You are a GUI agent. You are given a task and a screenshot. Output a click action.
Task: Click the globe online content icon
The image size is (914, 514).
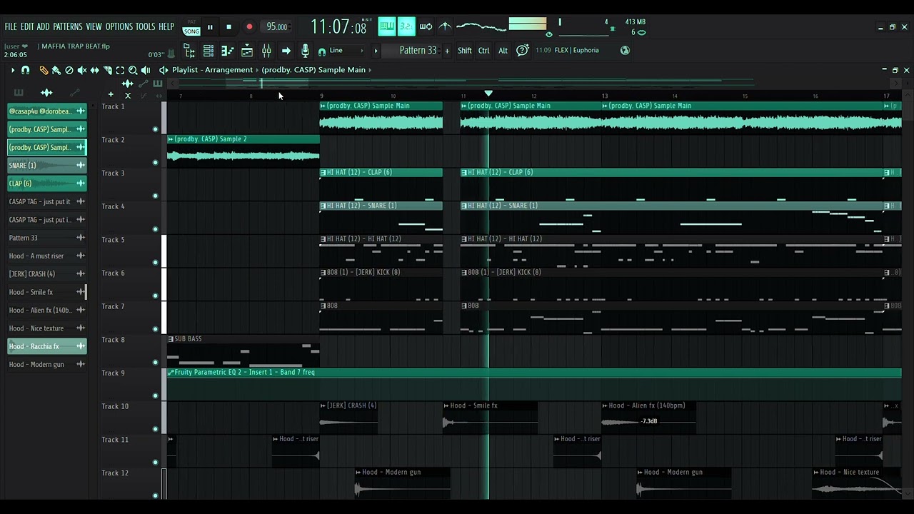(x=625, y=50)
